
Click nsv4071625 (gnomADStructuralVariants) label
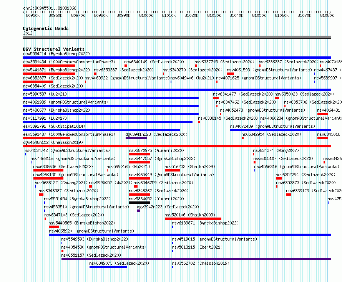(259, 78)
